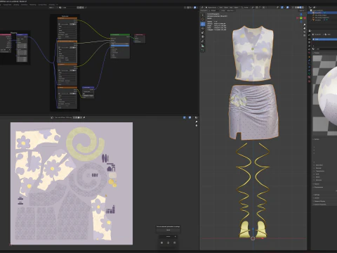Click the button in the bottom popup notice
Image resolution: width=337 pixels, height=253 pixels.
(x=168, y=230)
